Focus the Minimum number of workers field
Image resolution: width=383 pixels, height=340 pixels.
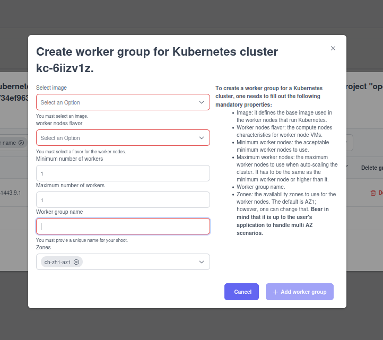click(x=123, y=173)
